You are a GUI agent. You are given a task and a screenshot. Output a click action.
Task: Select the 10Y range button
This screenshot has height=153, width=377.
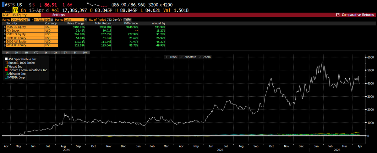tap(85, 52)
